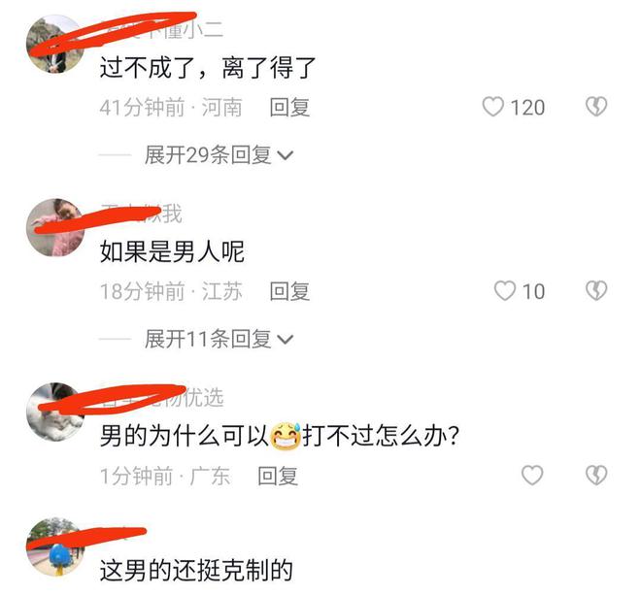Screen dimensions: 641x595
Task: Select comment text 过不成了，离了得了
Action: click(208, 67)
